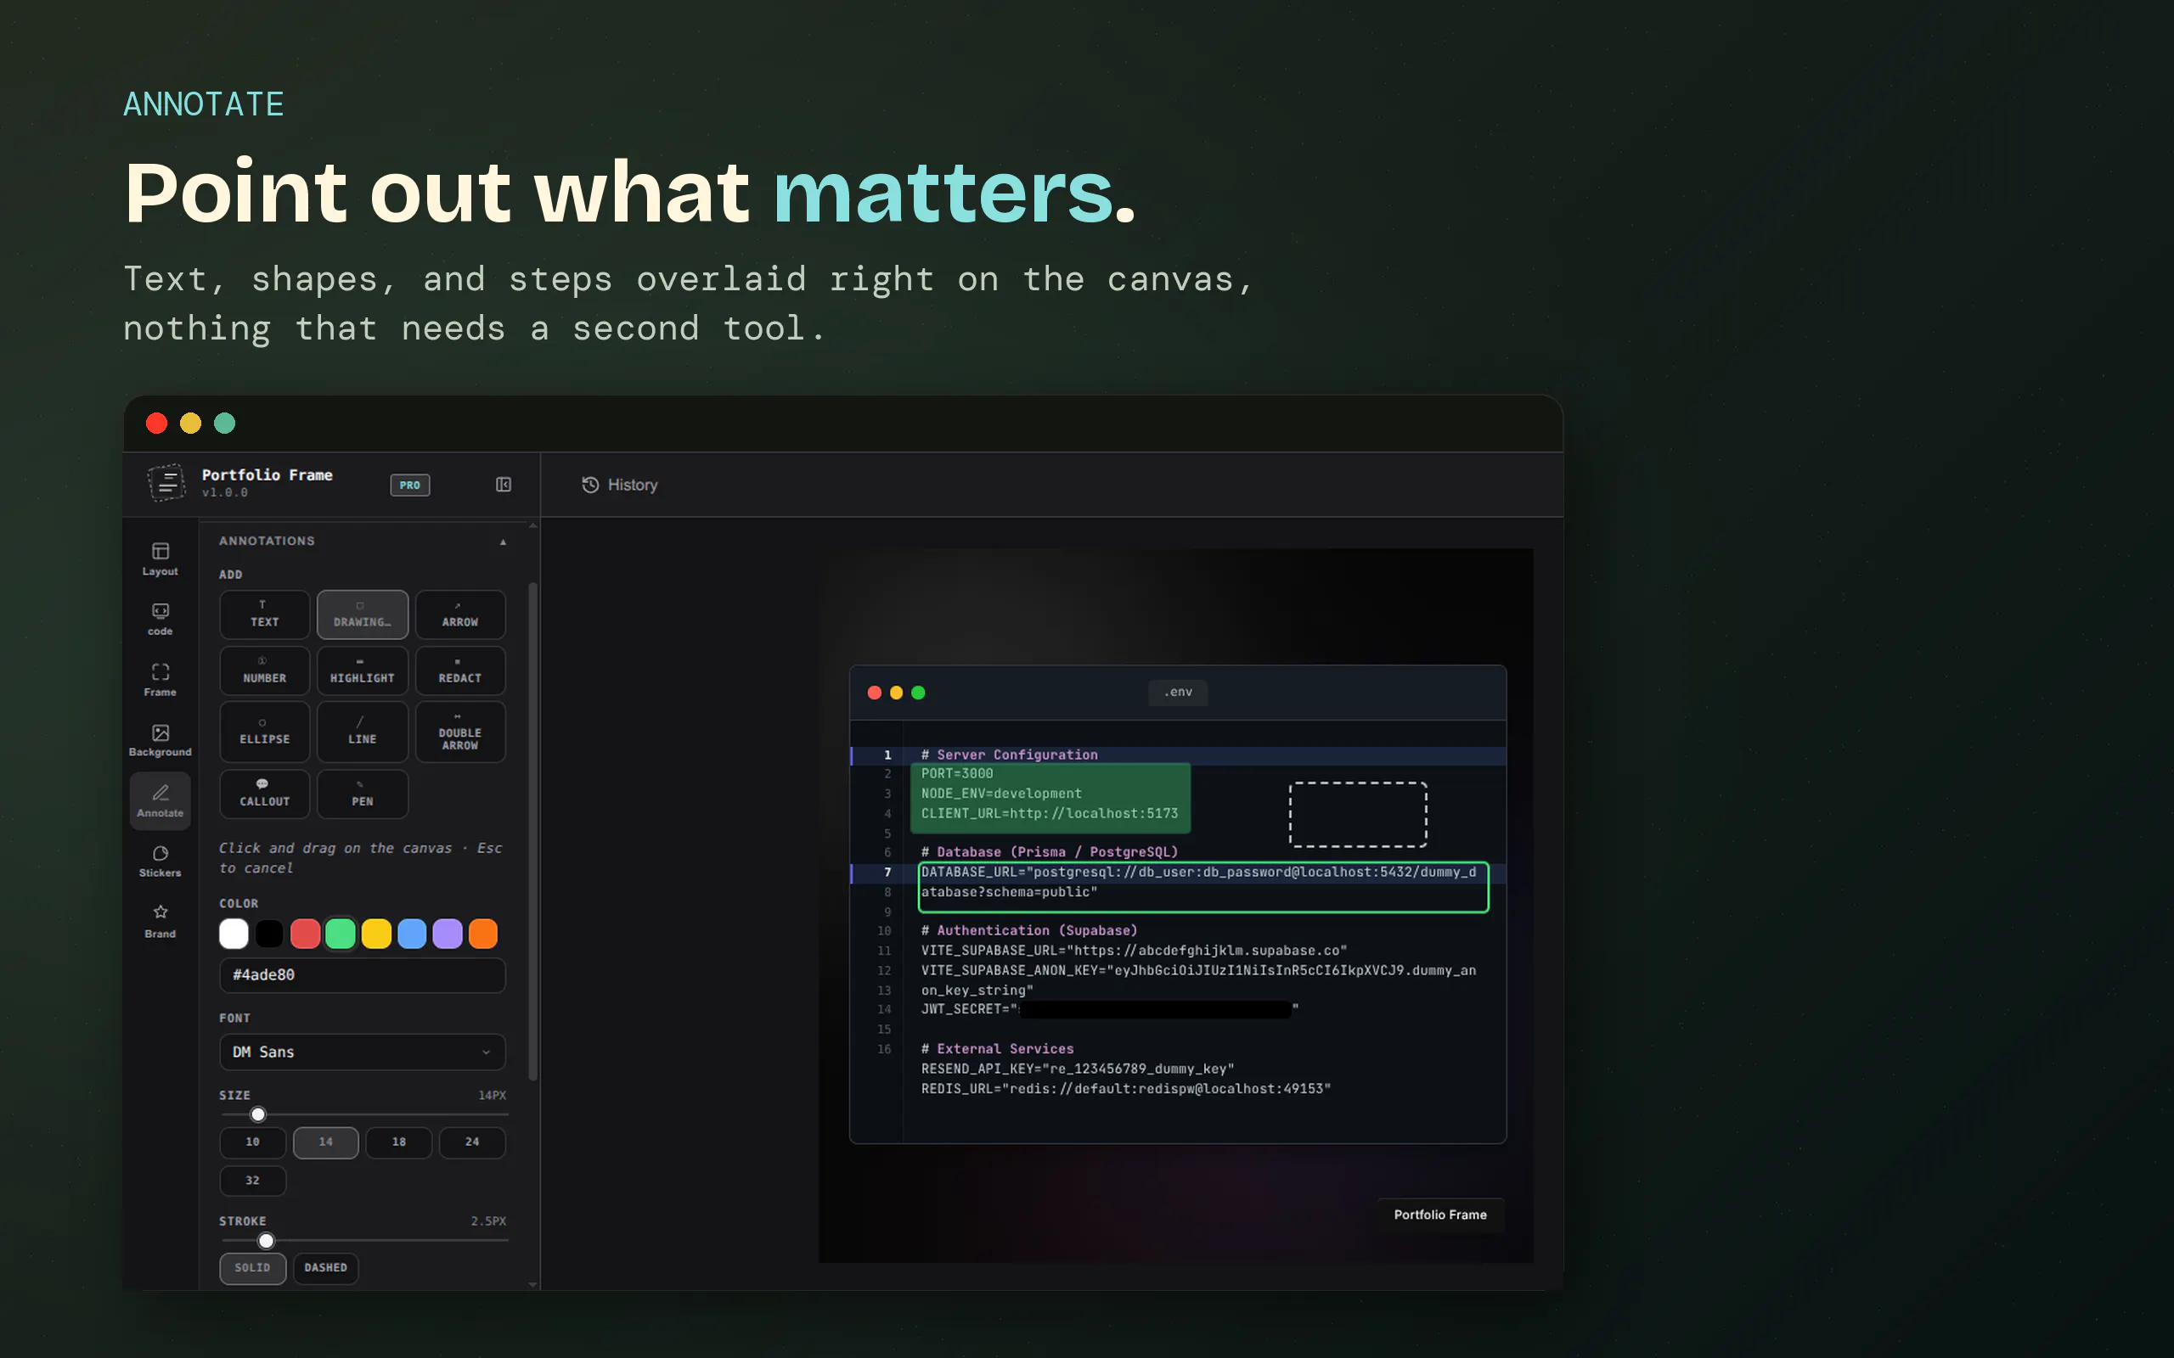Click the Stroke slider track
Screen dimensions: 2174x1358
[x=363, y=1241]
